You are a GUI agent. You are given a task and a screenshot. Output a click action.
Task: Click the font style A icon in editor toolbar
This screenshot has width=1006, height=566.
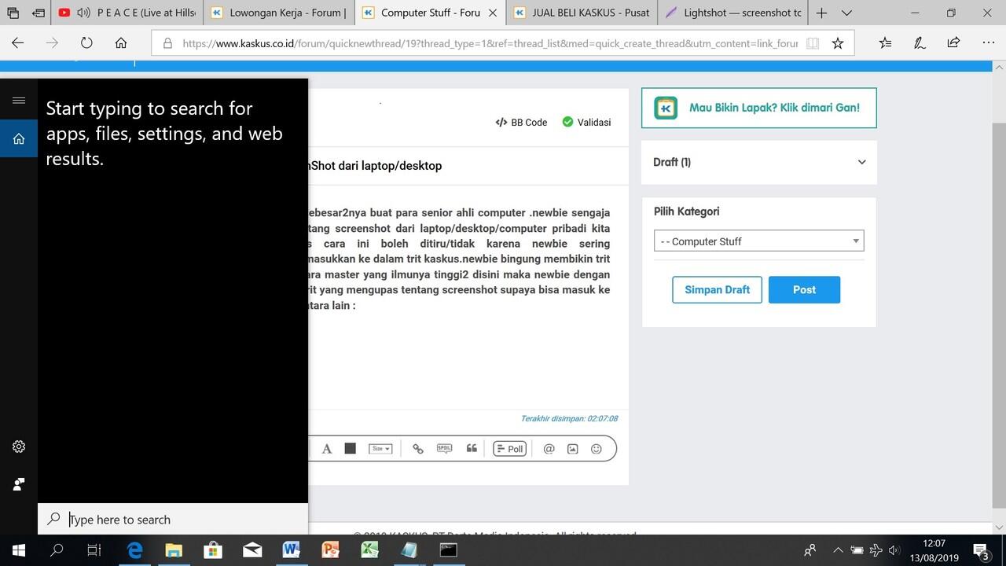[327, 449]
